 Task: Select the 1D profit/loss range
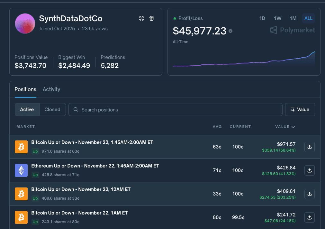(x=262, y=18)
